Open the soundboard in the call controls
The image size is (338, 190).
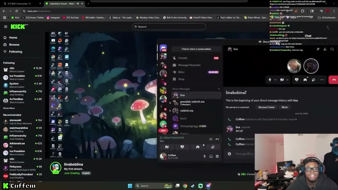point(313,80)
